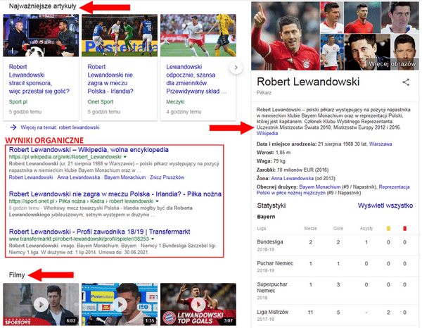This screenshot has height=328, width=422.
Task: Click 'Najważniejsze artykuły' heading
Action: (42, 6)
